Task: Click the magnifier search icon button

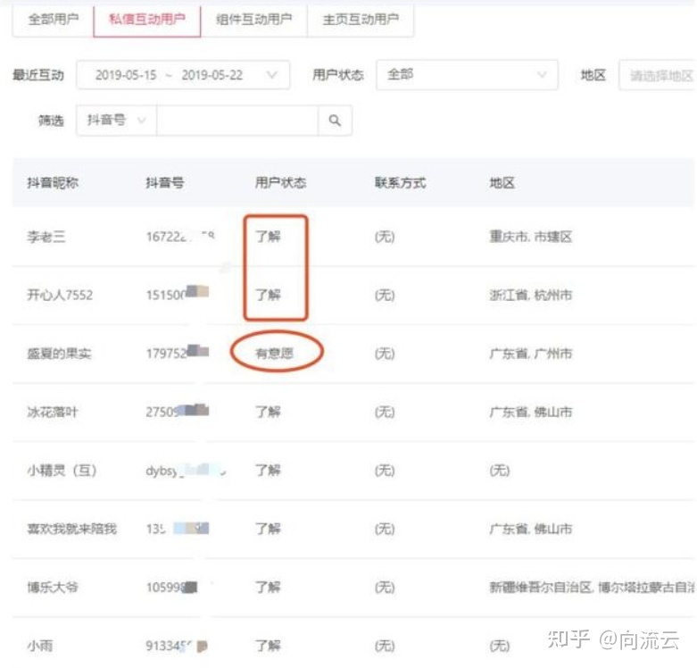Action: click(335, 121)
